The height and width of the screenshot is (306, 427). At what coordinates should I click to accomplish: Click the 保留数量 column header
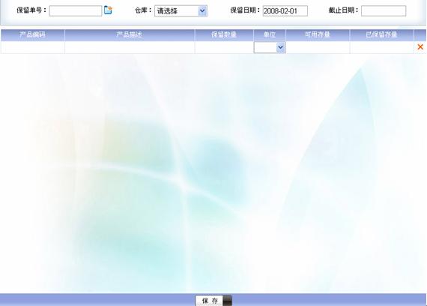pyautogui.click(x=224, y=35)
